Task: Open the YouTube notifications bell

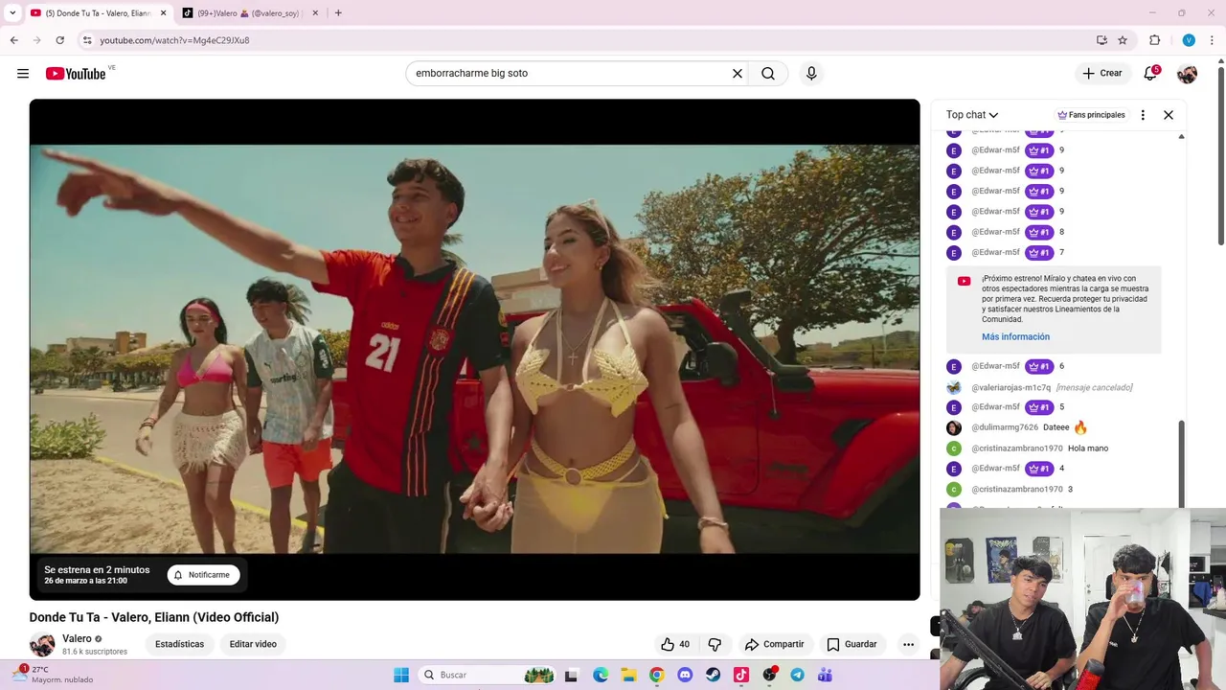Action: click(1150, 74)
